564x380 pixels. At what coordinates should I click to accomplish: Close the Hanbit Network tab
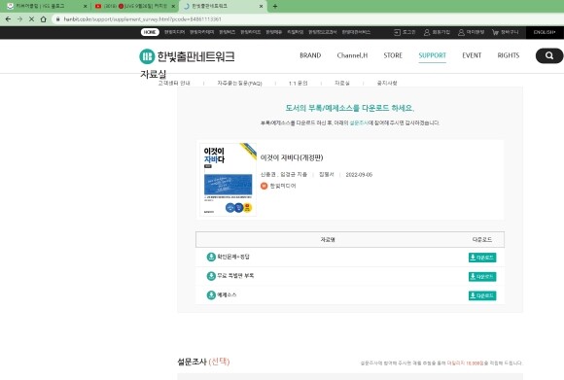click(x=262, y=6)
